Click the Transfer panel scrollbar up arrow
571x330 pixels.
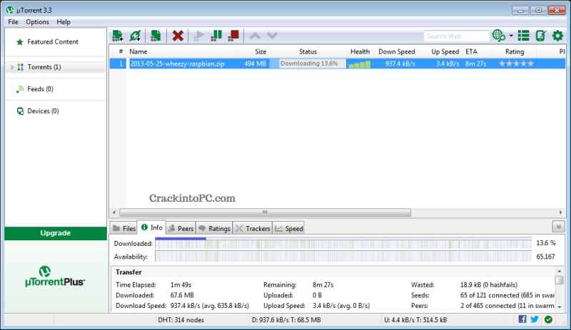click(x=560, y=271)
